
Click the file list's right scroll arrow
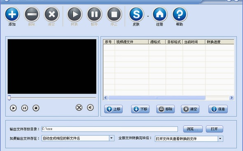pos(231,98)
